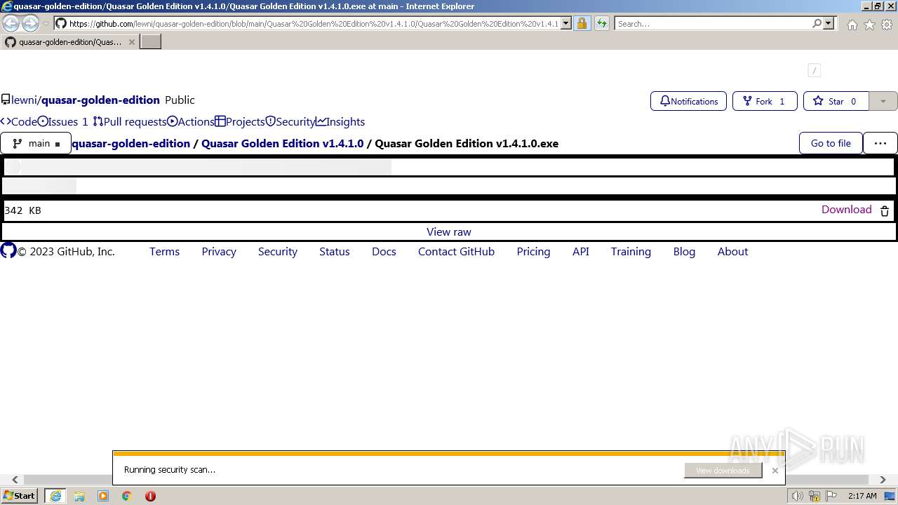The image size is (898, 505).
Task: Expand the search provider dropdown arrow
Action: (829, 24)
